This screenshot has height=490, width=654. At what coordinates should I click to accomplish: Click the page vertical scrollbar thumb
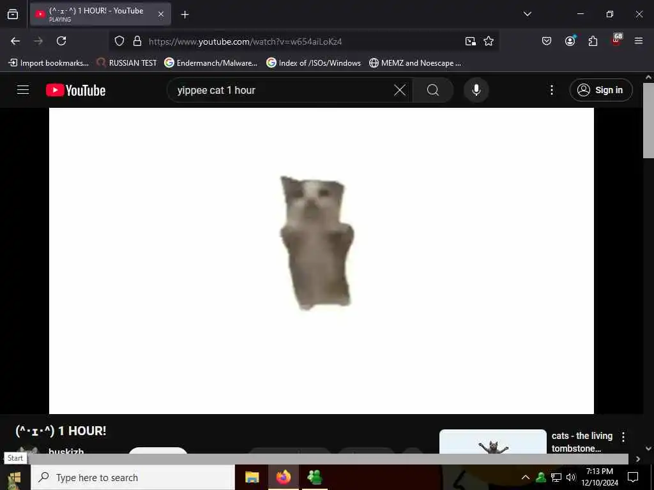(648, 121)
